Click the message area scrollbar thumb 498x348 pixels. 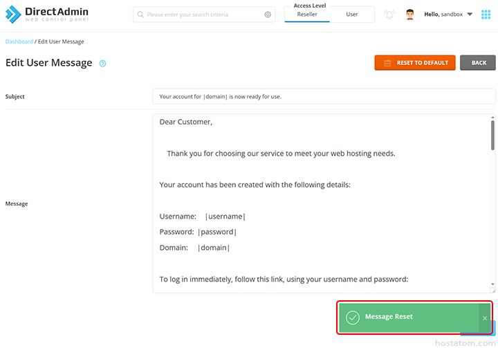492,135
